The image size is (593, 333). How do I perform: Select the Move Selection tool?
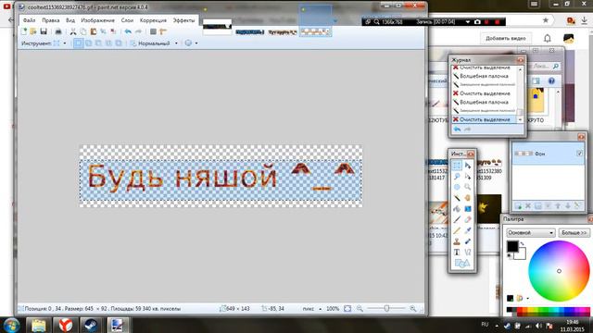point(468,177)
